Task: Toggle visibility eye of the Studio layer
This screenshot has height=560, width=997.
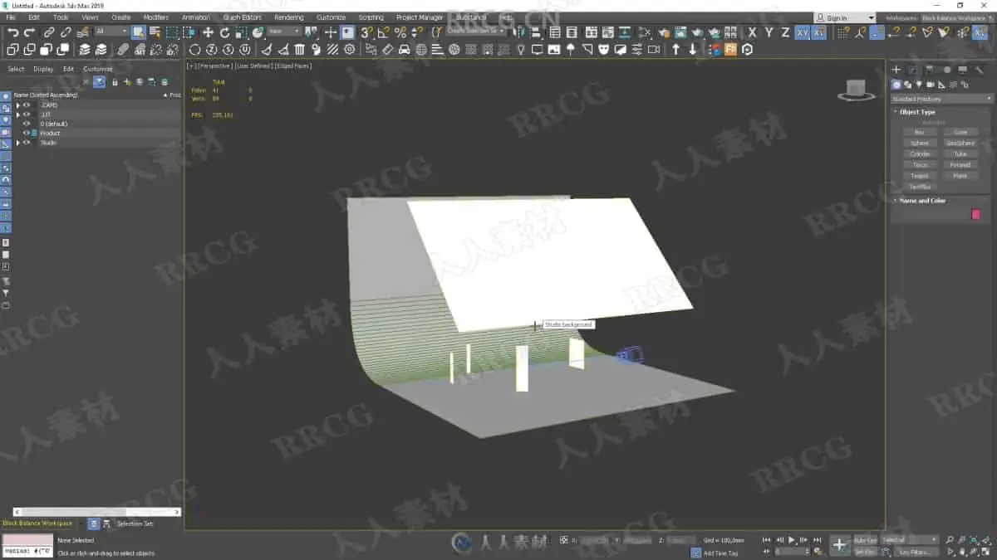Action: [x=27, y=142]
